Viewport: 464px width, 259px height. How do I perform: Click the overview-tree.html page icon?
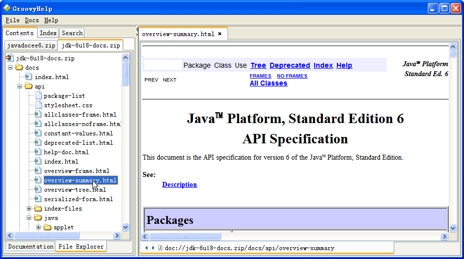38,189
